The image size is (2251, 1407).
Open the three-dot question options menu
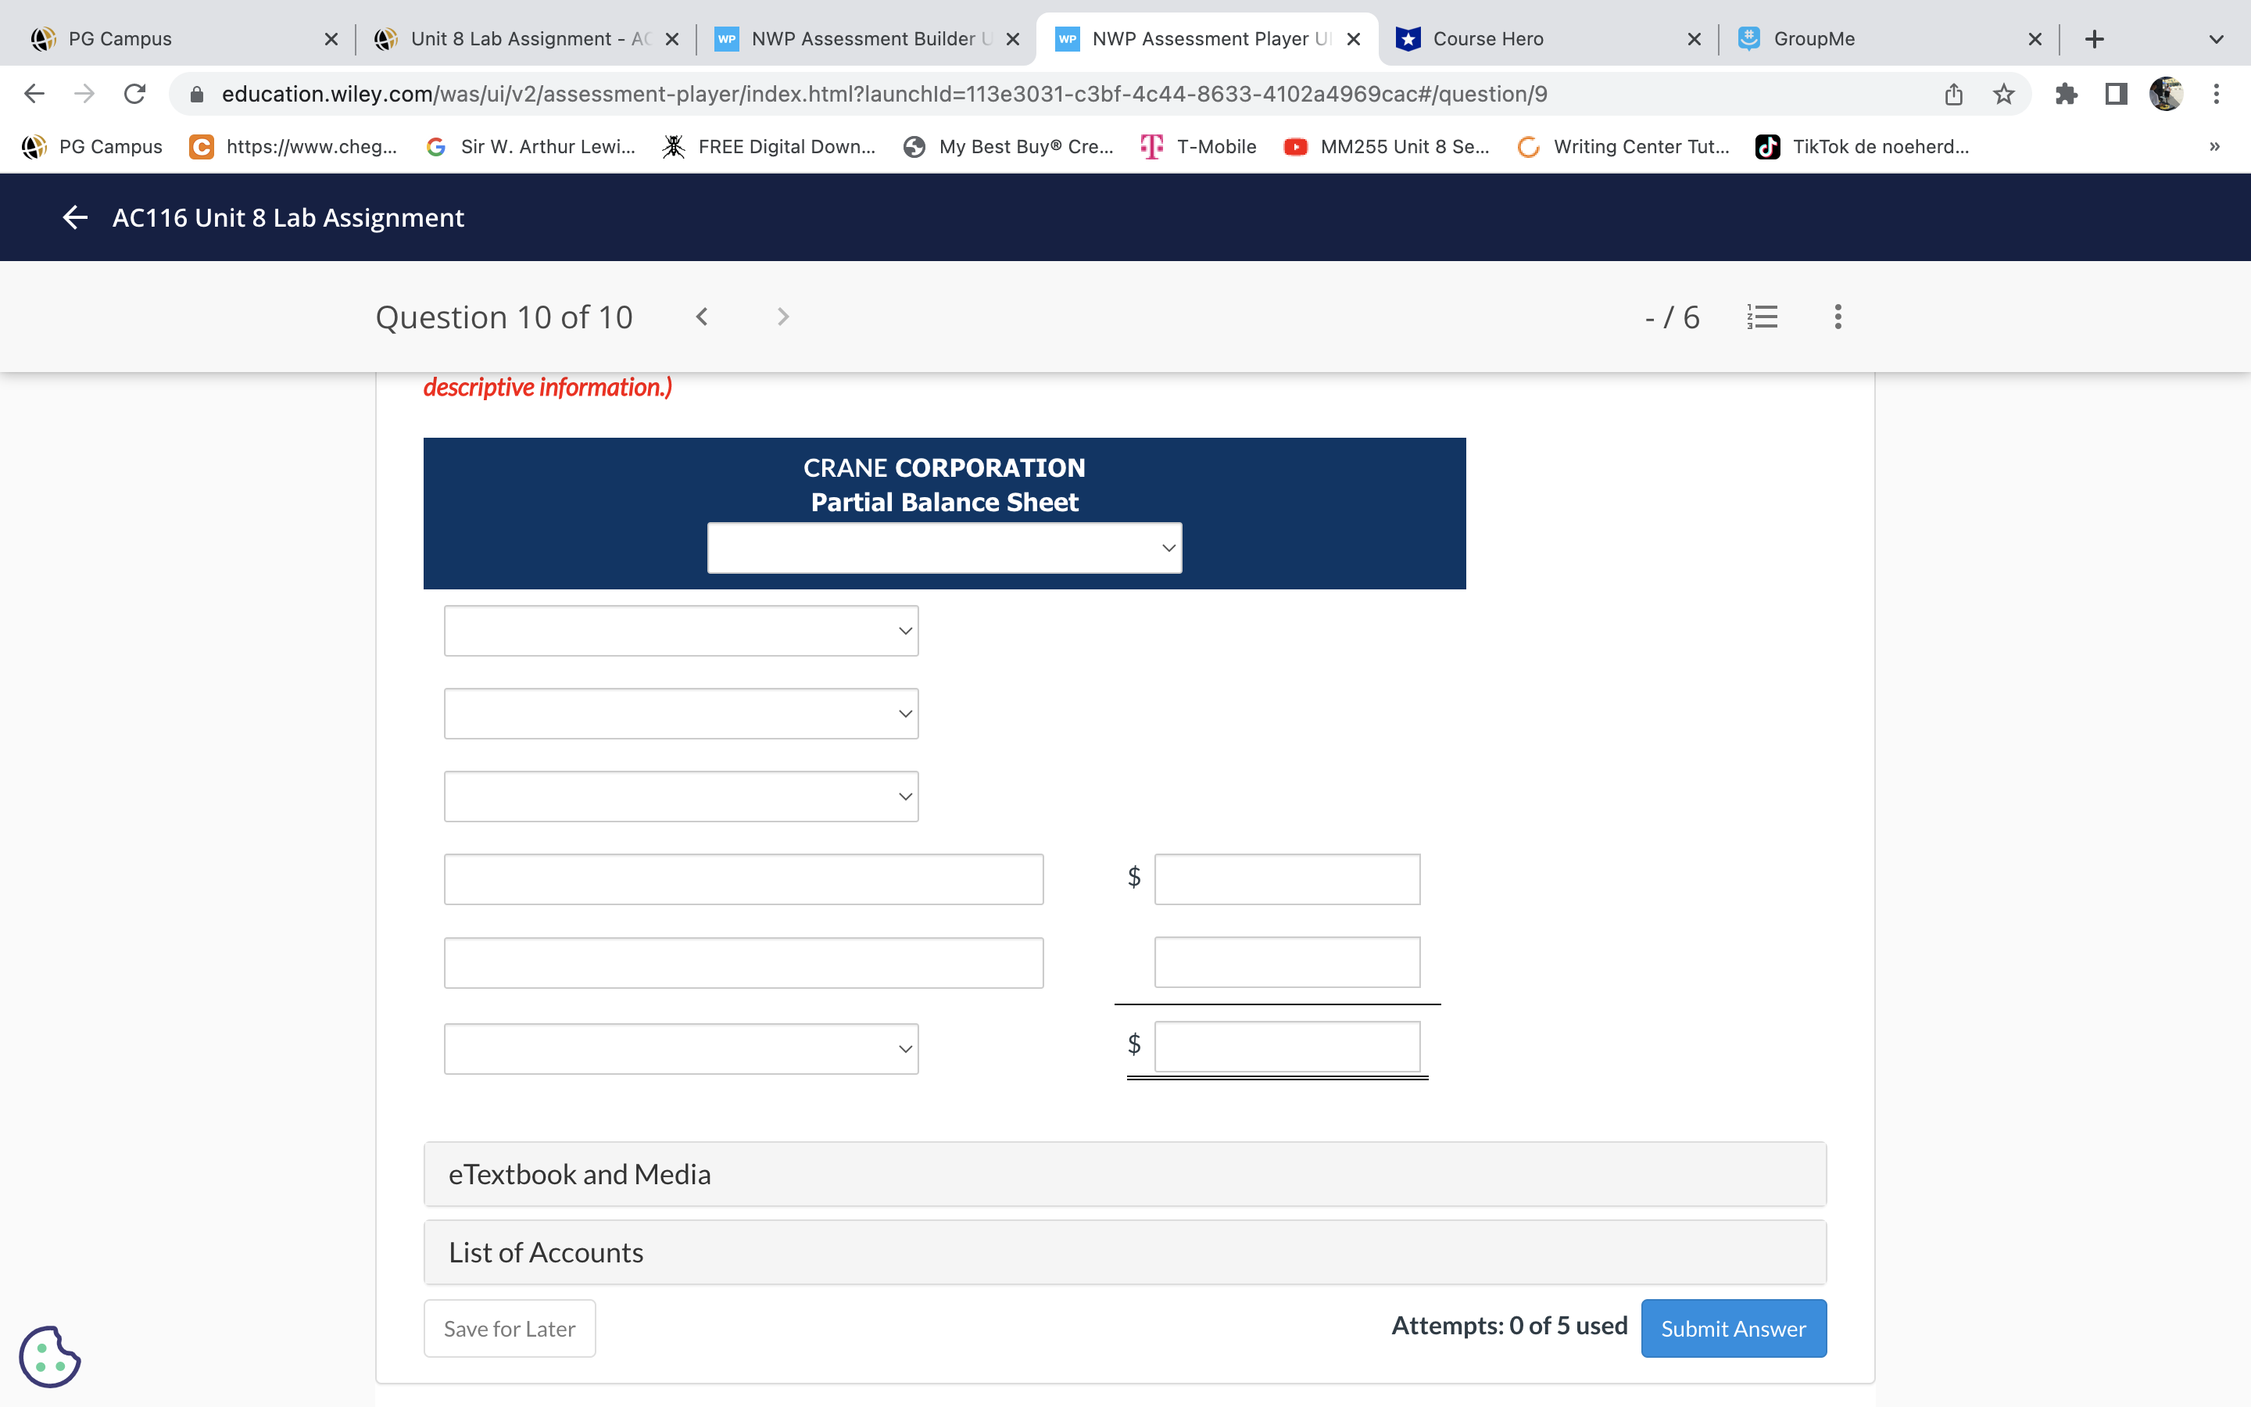coord(1837,317)
